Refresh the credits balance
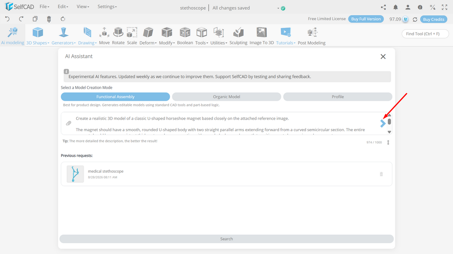Image resolution: width=453 pixels, height=254 pixels. [415, 19]
